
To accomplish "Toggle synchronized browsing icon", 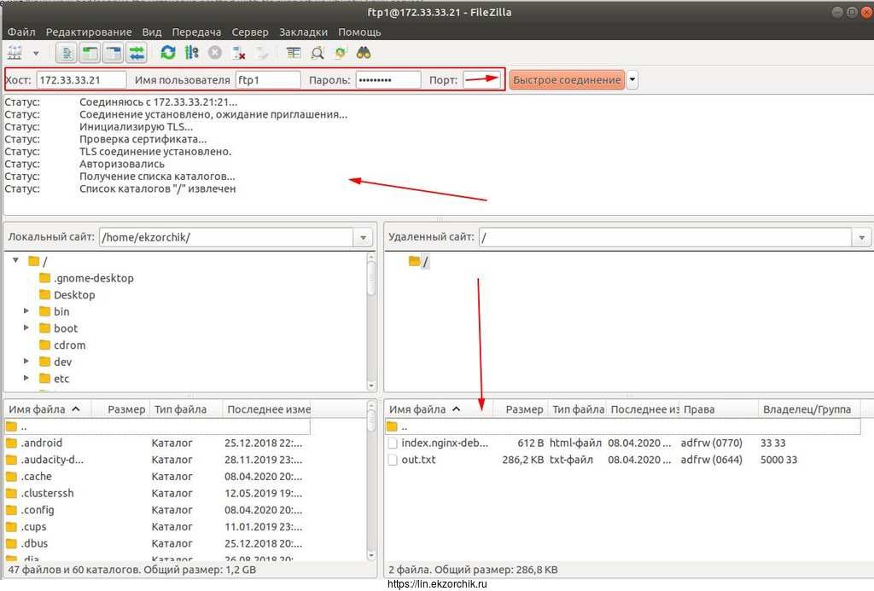I will coord(341,53).
